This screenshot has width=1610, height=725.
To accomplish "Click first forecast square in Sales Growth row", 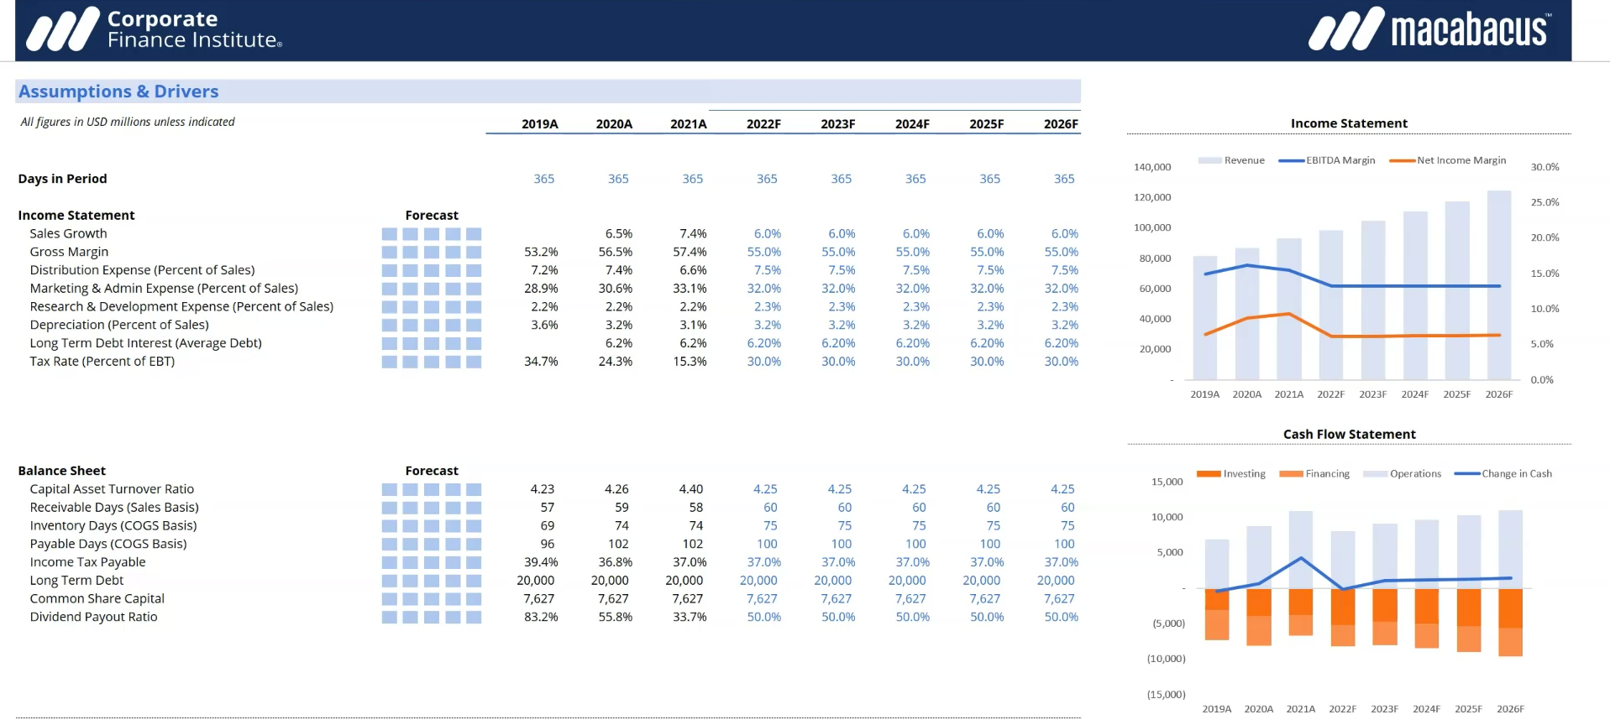I will pos(389,234).
